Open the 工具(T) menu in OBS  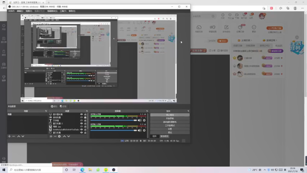tap(63, 11)
